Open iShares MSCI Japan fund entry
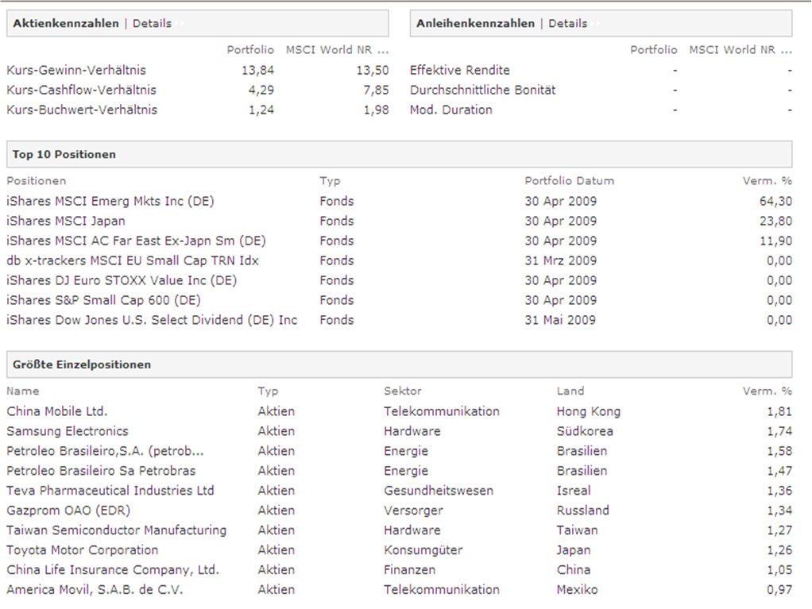 click(66, 221)
